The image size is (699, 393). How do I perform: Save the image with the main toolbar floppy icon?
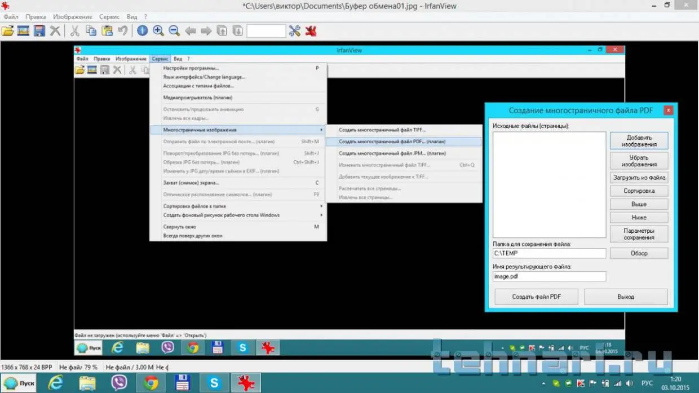[x=39, y=30]
